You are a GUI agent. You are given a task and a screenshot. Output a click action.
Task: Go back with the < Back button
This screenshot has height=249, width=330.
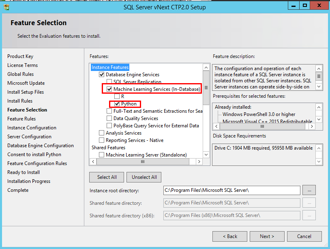coord(230,236)
